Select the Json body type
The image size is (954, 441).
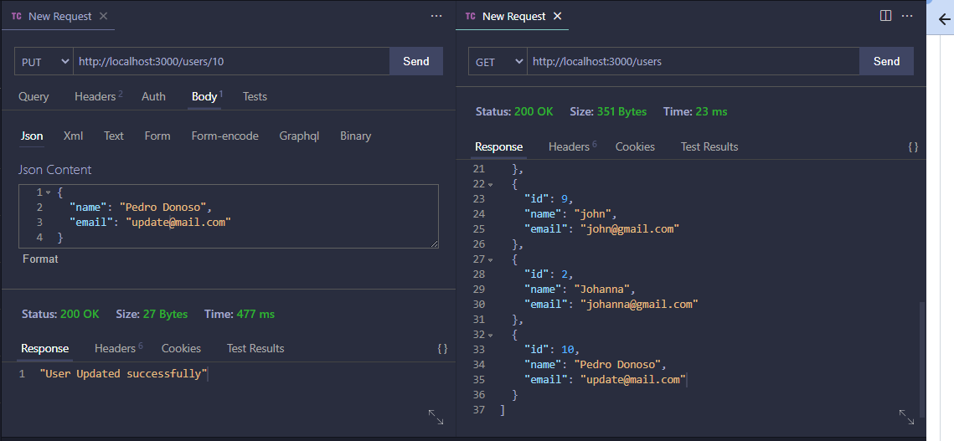tap(32, 136)
